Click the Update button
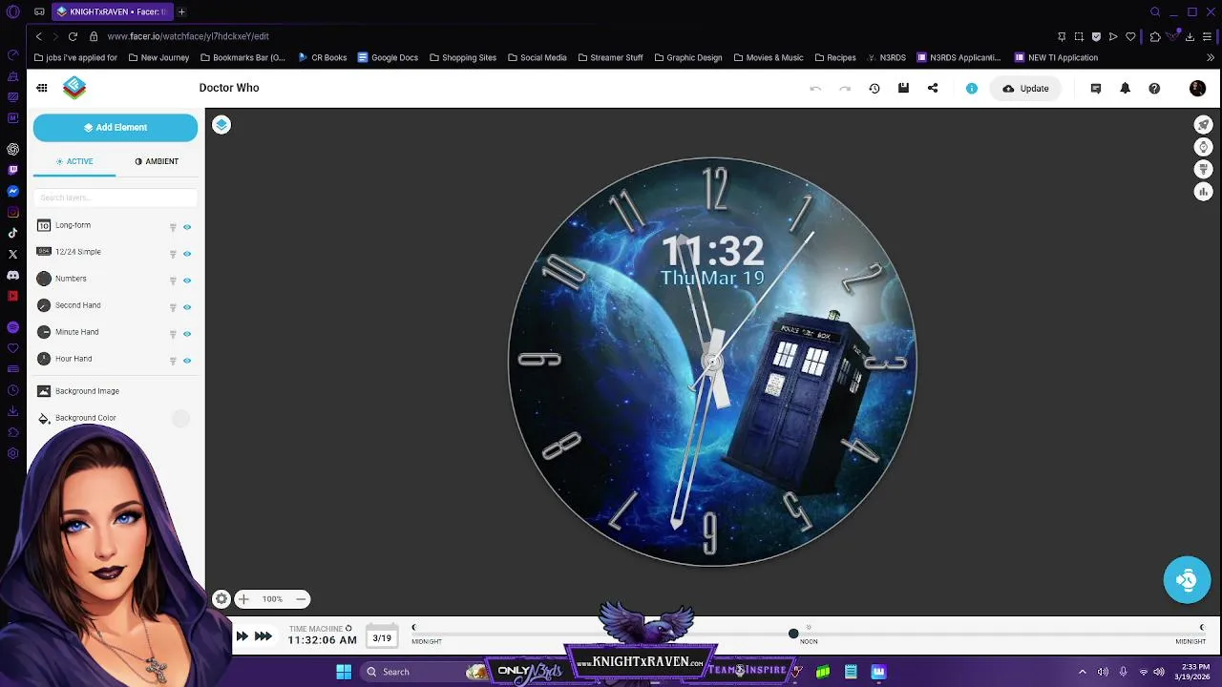The width and height of the screenshot is (1222, 687). pos(1026,89)
